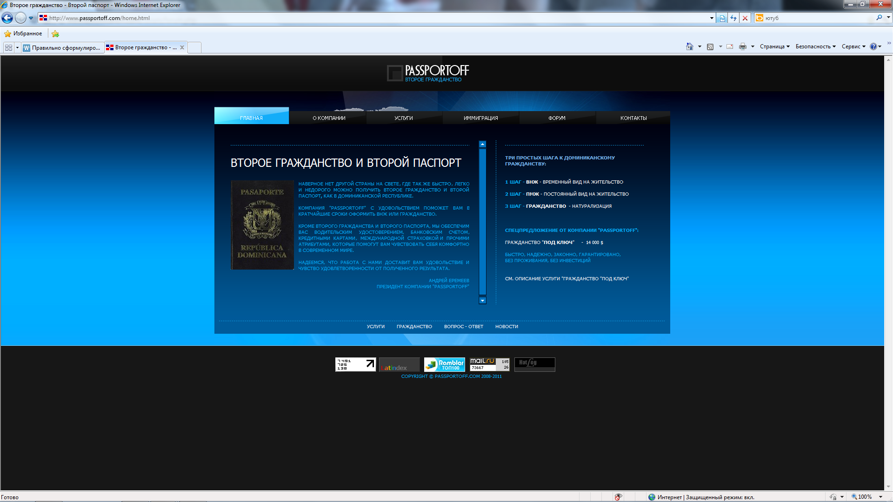Click the footer УСЛУГИ link
The width and height of the screenshot is (893, 502).
tap(376, 327)
